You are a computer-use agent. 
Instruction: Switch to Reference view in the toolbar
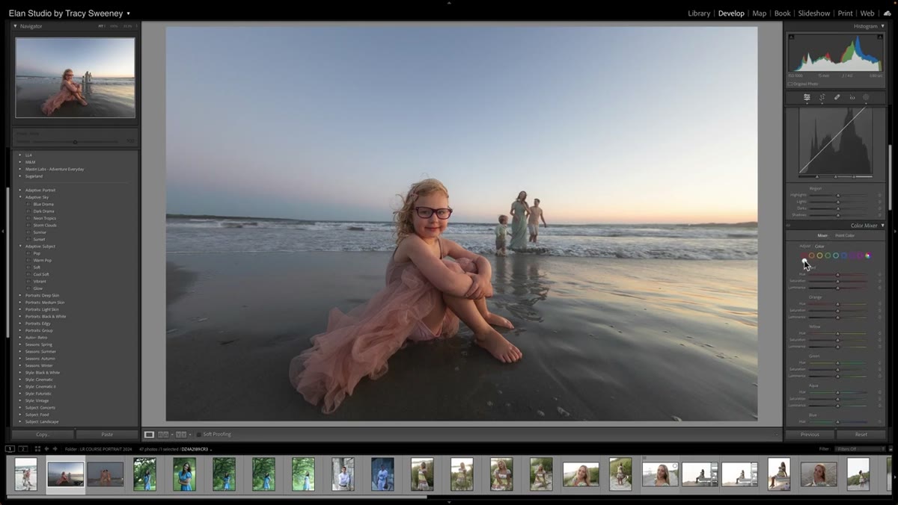click(163, 434)
